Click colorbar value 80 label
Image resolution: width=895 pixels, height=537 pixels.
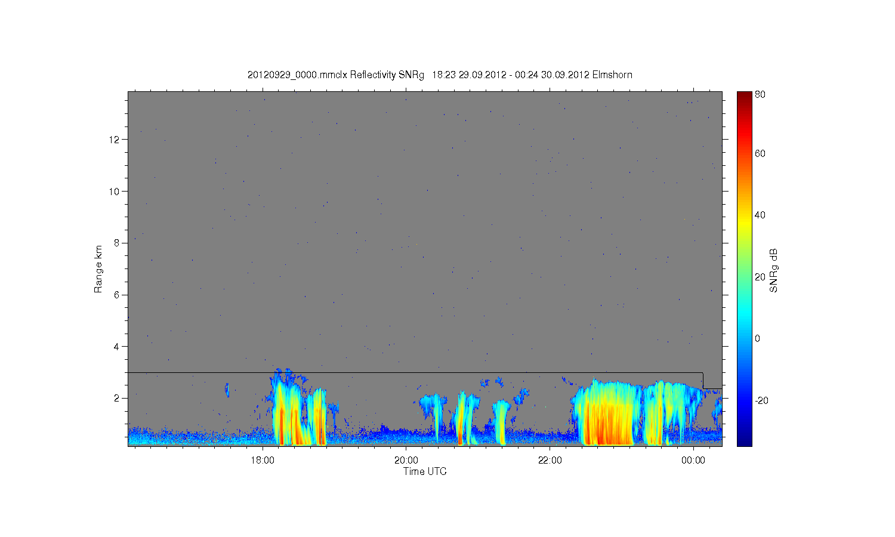[x=760, y=95]
